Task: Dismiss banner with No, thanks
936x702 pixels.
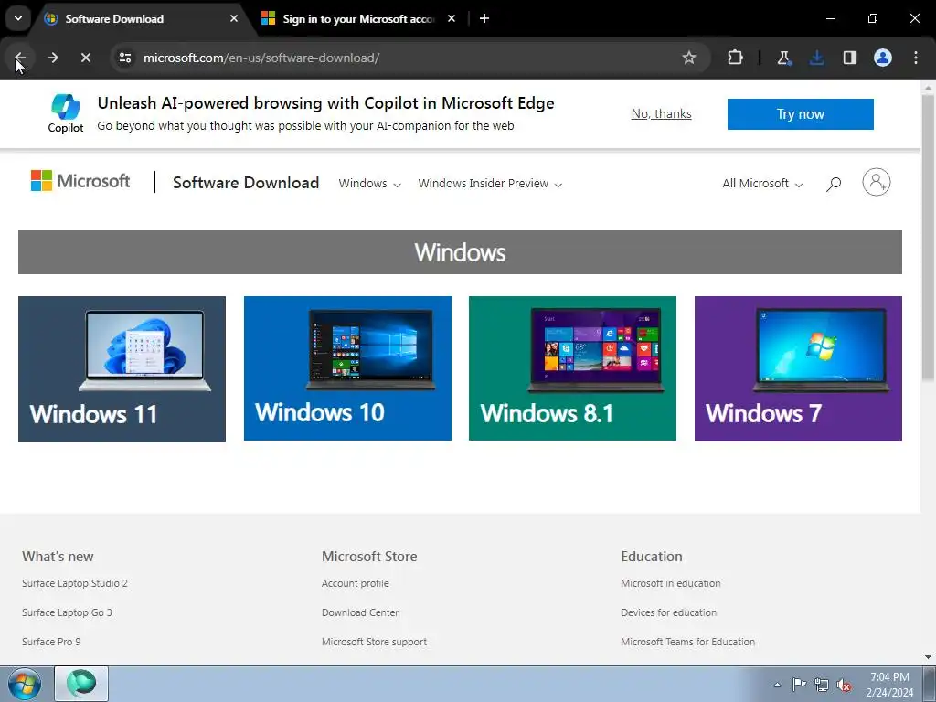Action: [662, 113]
